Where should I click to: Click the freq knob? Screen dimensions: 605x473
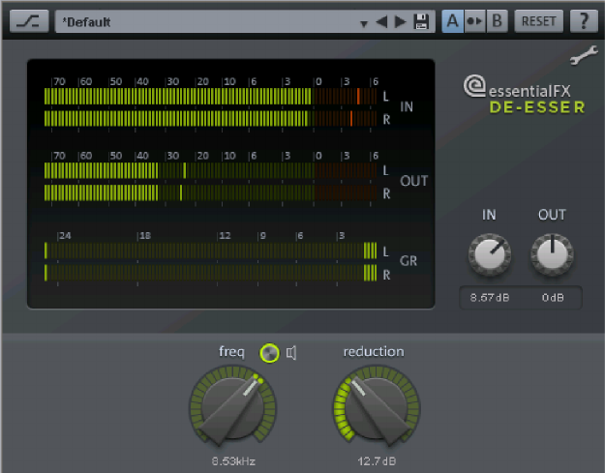click(x=232, y=406)
